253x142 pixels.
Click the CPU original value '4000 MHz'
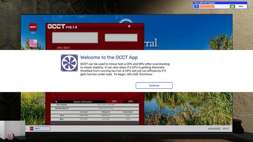[x=106, y=116]
